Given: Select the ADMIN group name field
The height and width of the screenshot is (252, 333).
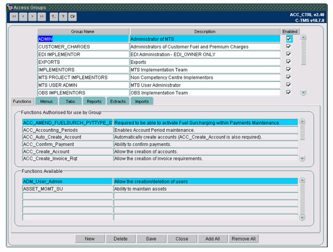Looking at the screenshot, I should [x=83, y=39].
